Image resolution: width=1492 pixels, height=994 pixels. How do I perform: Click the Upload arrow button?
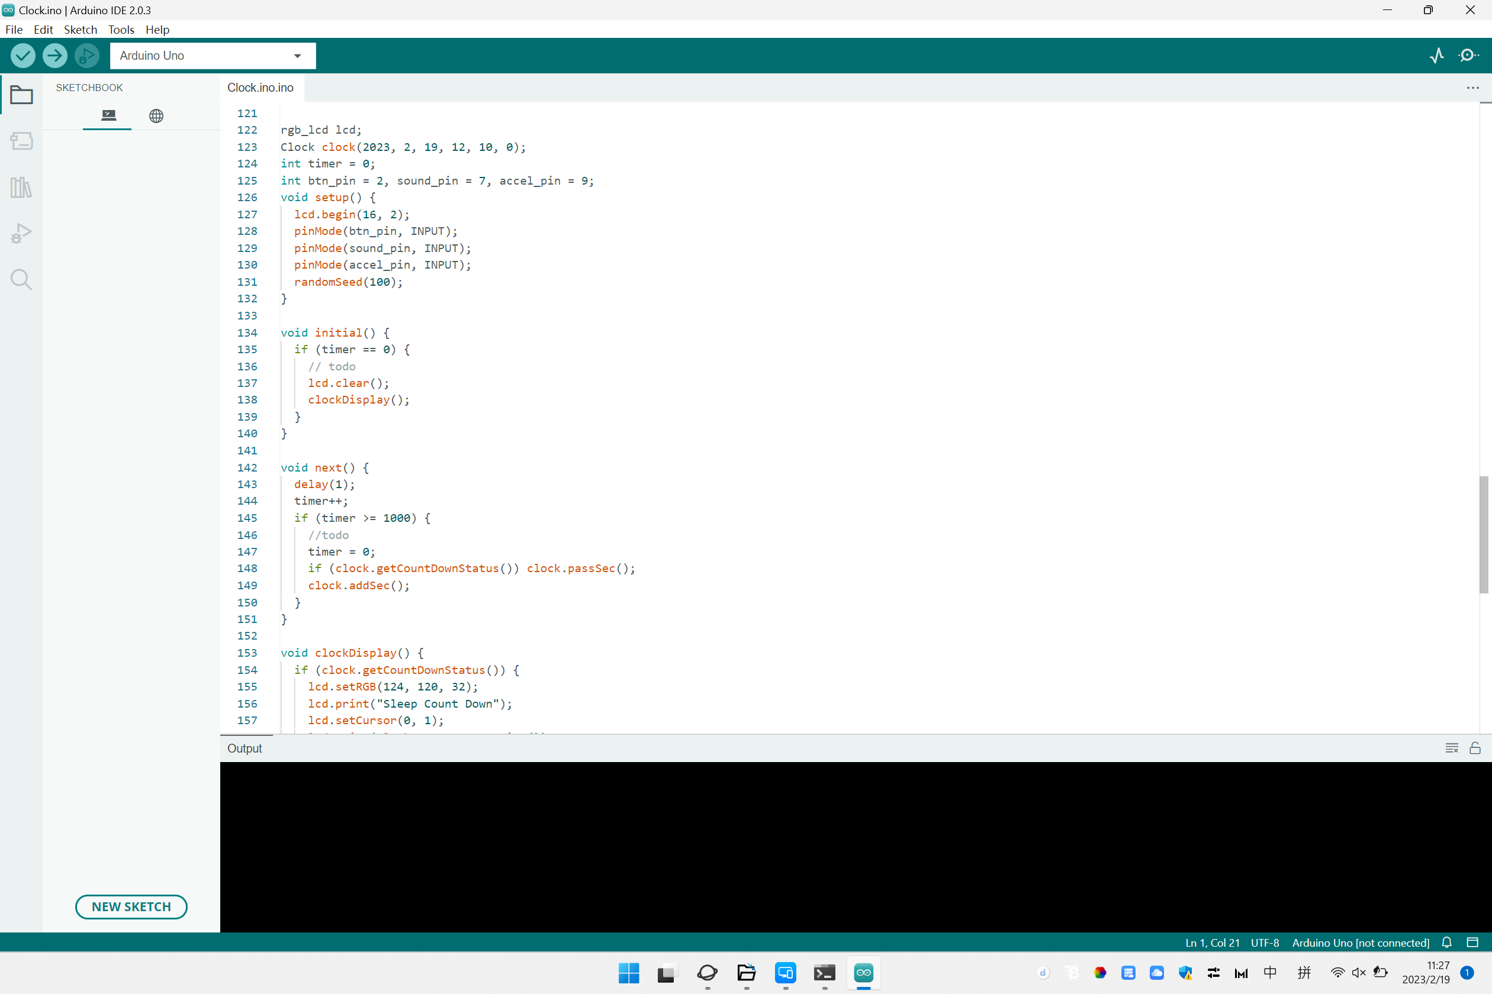(x=54, y=56)
